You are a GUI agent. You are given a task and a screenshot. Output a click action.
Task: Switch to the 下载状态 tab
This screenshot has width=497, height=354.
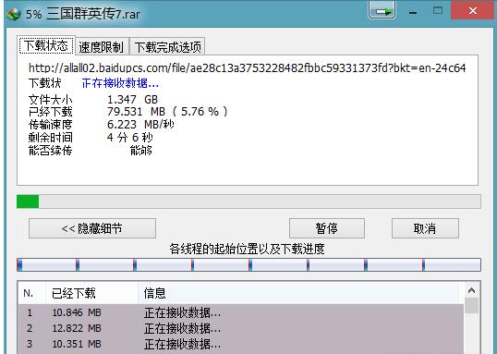(46, 45)
